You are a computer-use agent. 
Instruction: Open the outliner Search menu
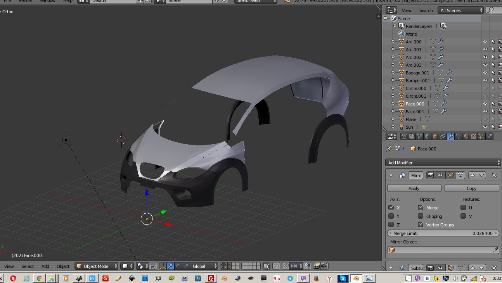(x=426, y=10)
